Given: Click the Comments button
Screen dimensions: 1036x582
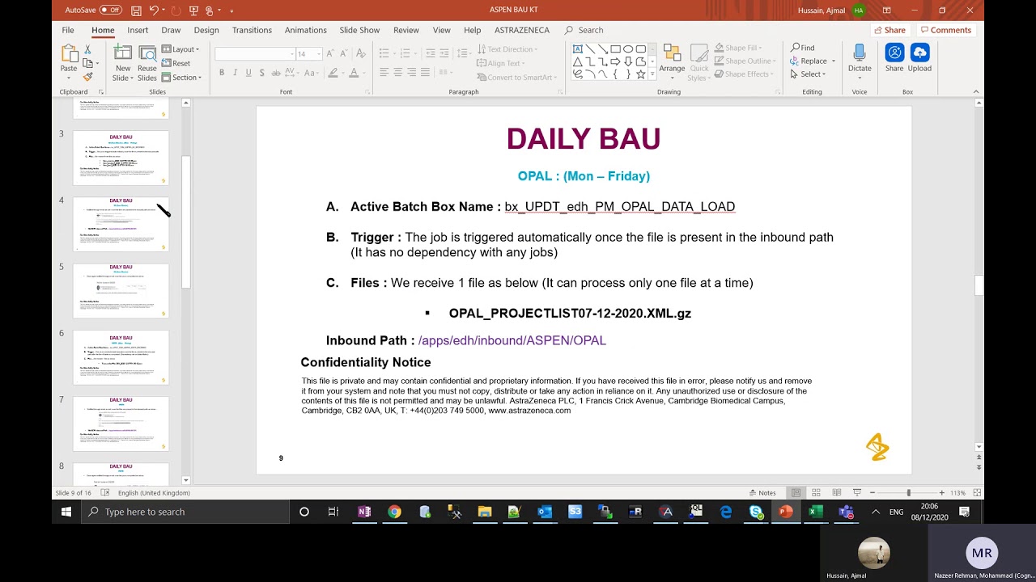Looking at the screenshot, I should click(x=945, y=30).
